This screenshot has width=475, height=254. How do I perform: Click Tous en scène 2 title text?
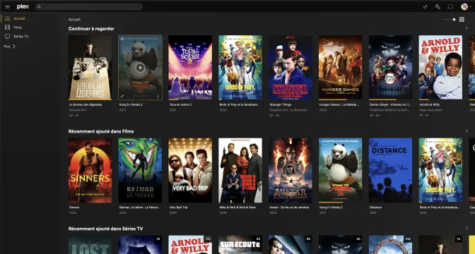coord(180,104)
